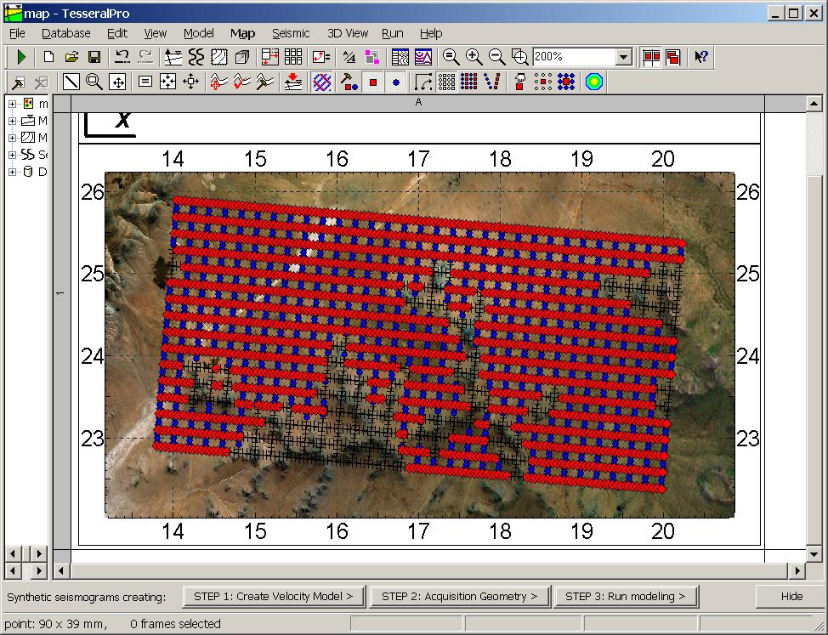
Task: Click the 3D cube view icon
Action: [x=242, y=57]
